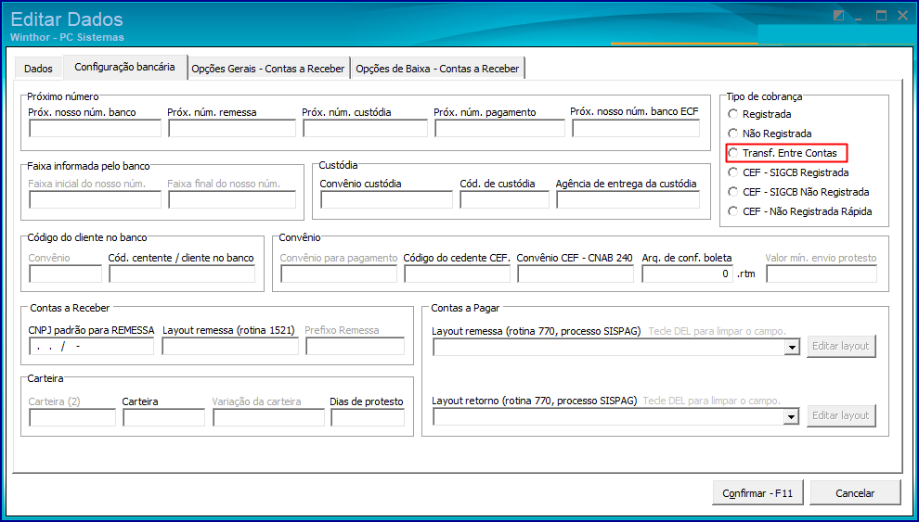Switch to the Dados tab
Viewport: 919px width, 522px height.
tap(38, 69)
